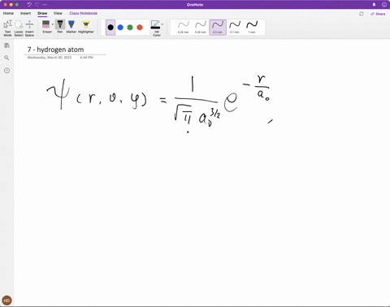Open the title bar more options ellipsis
This screenshot has height=307, width=390.
pyautogui.click(x=45, y=5)
